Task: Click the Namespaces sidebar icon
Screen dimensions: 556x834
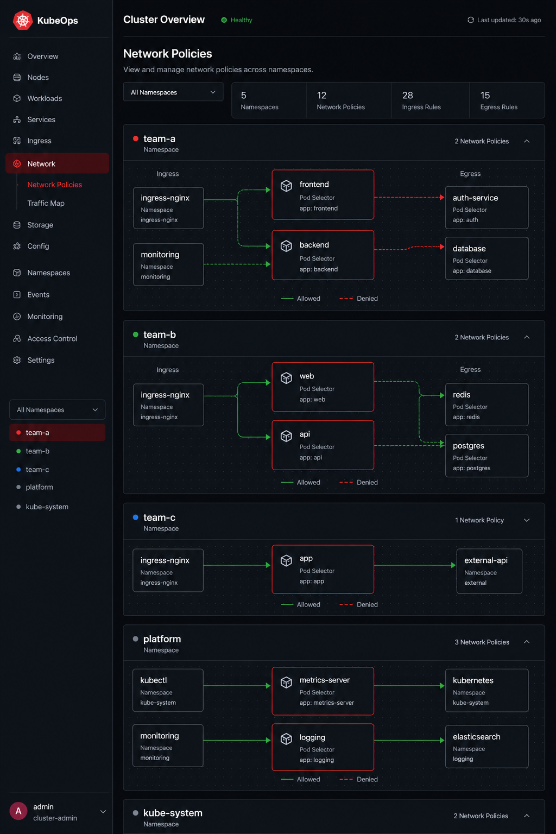Action: 17,273
